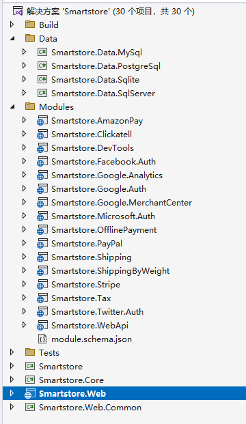Click the Tests folder icon
The width and height of the screenshot is (246, 424).
(x=30, y=352)
